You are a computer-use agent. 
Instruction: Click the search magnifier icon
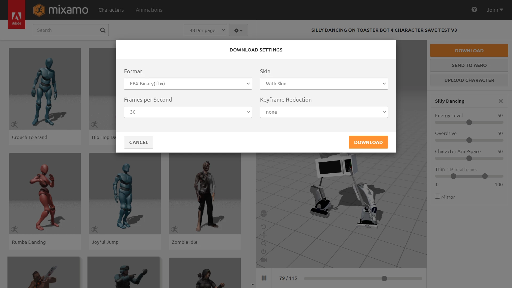103,30
